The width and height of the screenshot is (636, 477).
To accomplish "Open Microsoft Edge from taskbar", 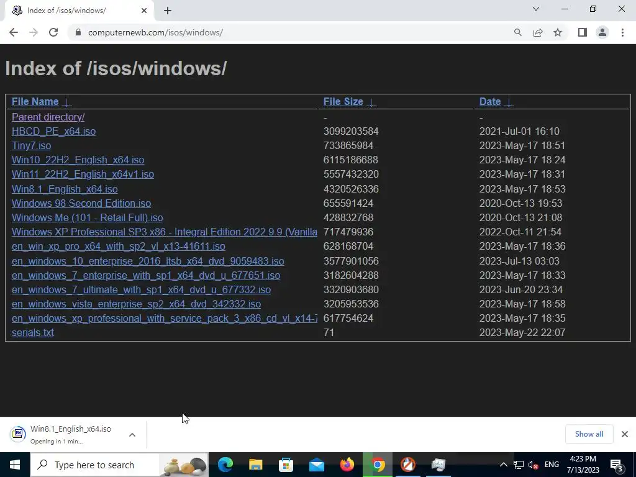I will click(225, 465).
